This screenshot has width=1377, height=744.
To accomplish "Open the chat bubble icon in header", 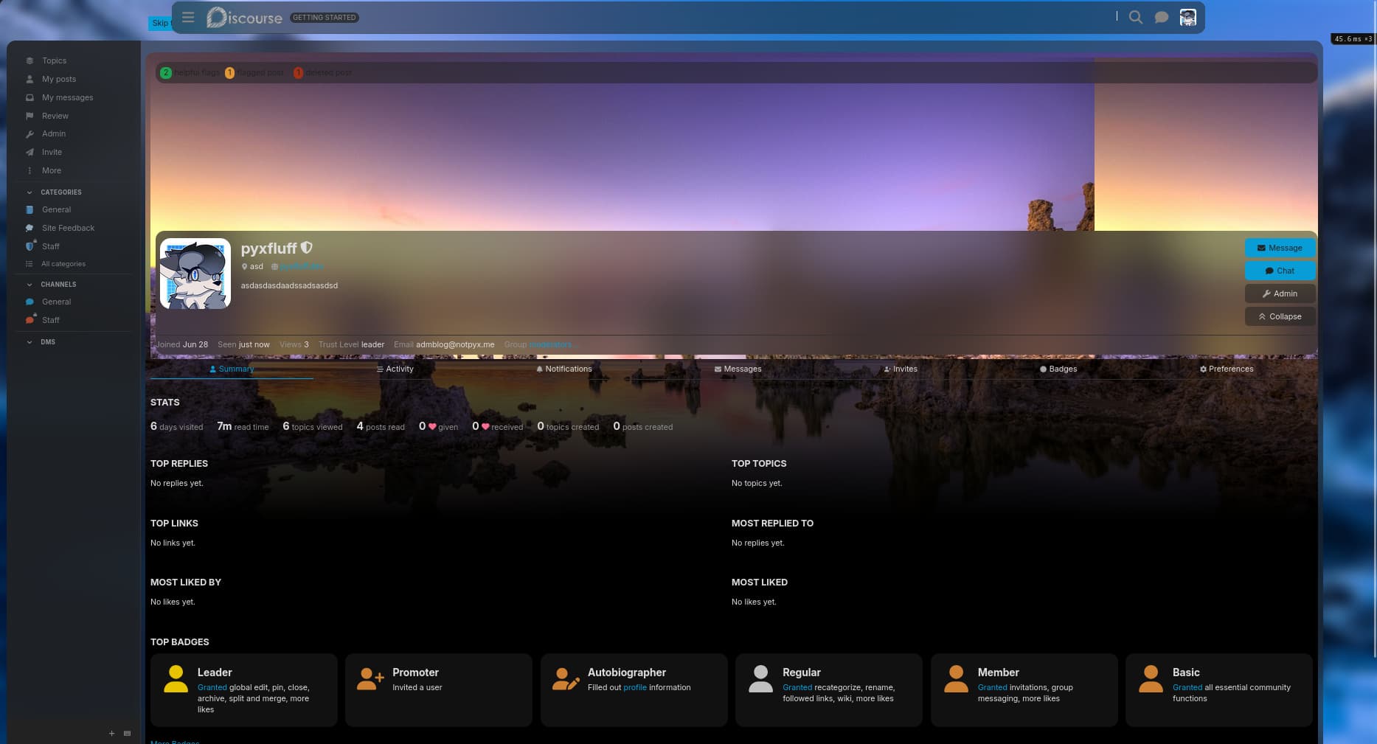I will (x=1161, y=17).
